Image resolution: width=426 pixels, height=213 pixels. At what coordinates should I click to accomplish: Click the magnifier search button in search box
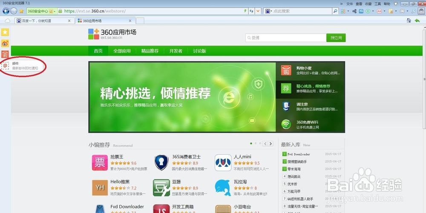coord(335,11)
